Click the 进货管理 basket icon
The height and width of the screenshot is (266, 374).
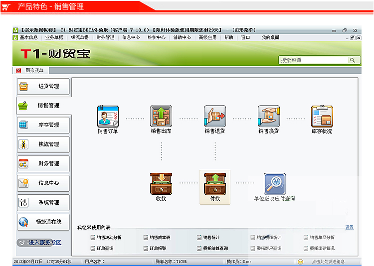pos(23,86)
